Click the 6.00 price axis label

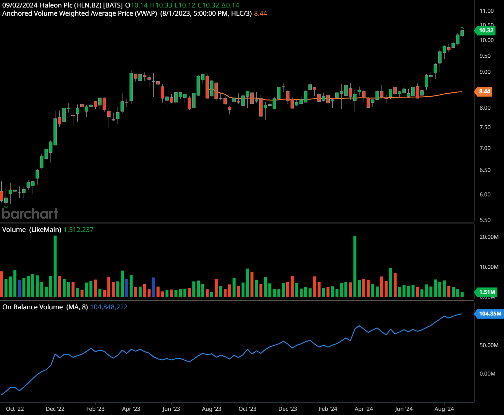[485, 194]
